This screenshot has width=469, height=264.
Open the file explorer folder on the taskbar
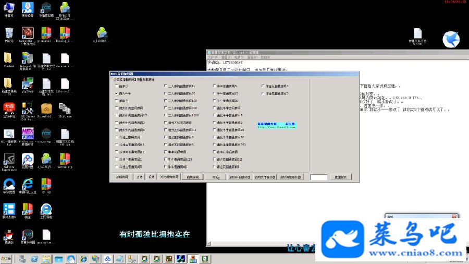coord(46,259)
